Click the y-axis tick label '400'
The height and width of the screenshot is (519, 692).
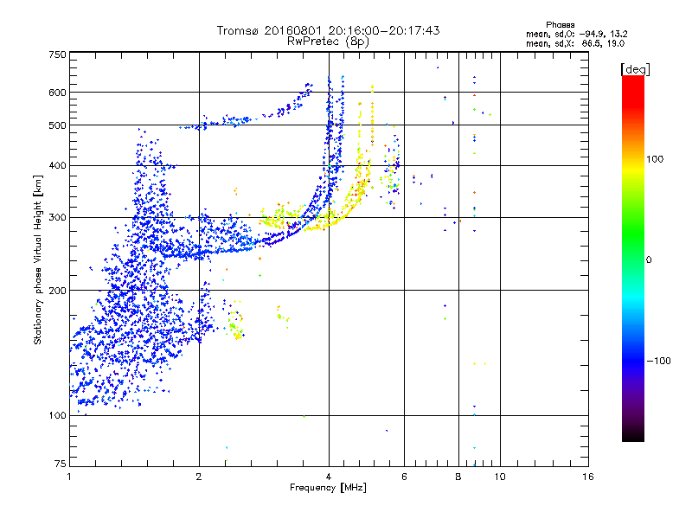(x=58, y=166)
